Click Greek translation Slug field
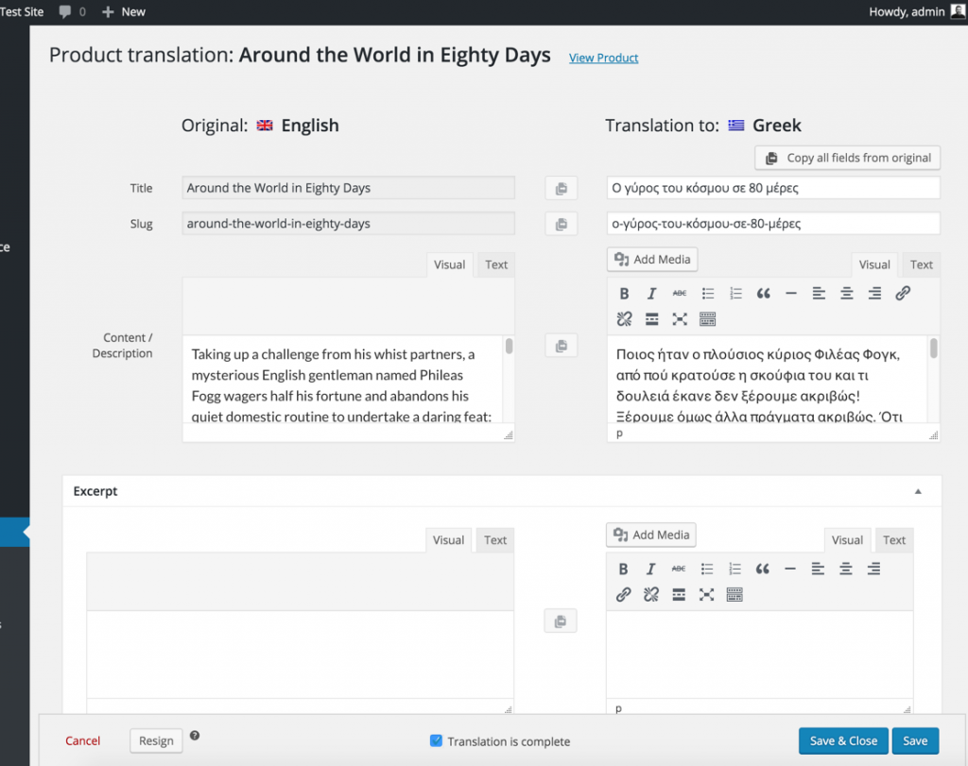The height and width of the screenshot is (766, 968). (773, 224)
